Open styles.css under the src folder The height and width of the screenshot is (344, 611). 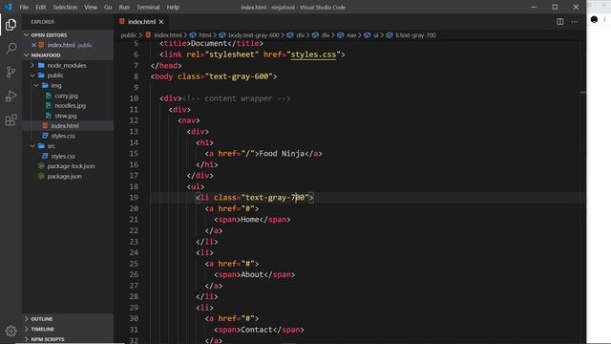[63, 156]
